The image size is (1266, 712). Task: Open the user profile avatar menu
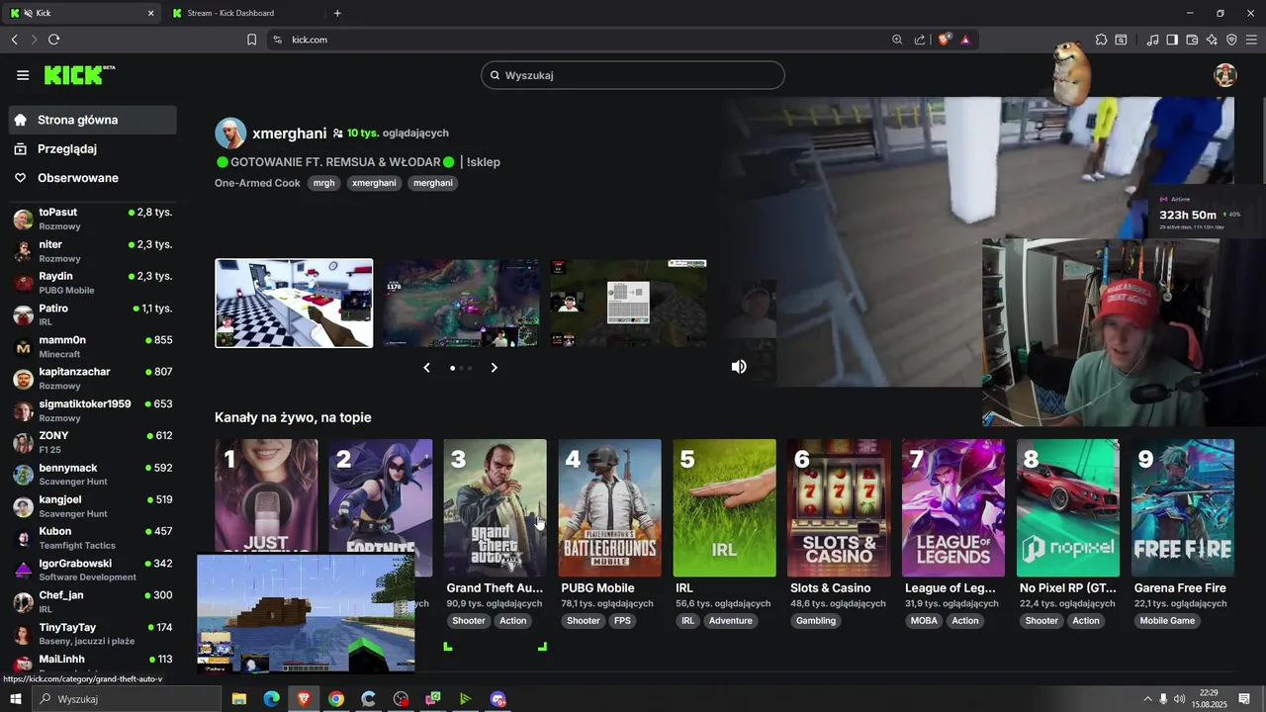pyautogui.click(x=1225, y=75)
